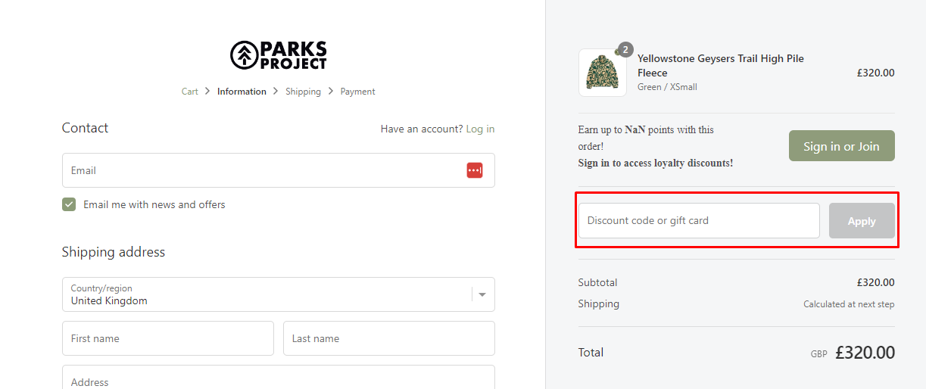Image resolution: width=926 pixels, height=389 pixels.
Task: Focus the First name field
Action: pos(167,338)
